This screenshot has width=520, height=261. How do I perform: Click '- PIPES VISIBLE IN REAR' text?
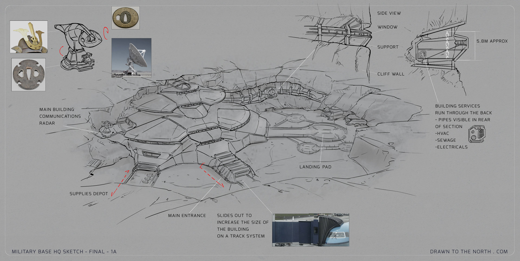(x=463, y=120)
